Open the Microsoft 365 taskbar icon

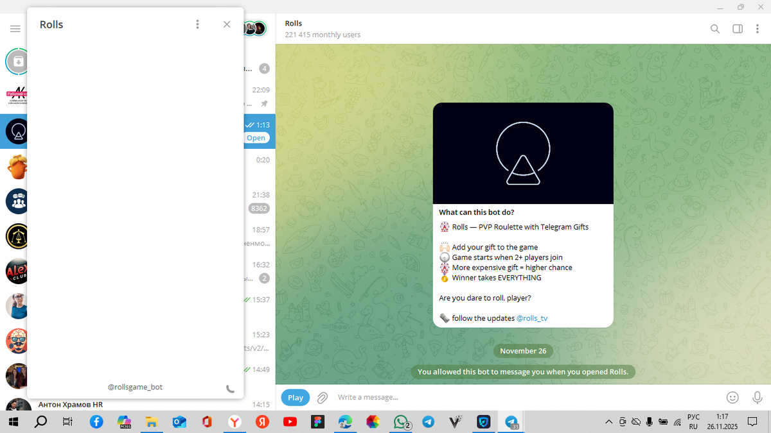click(124, 422)
